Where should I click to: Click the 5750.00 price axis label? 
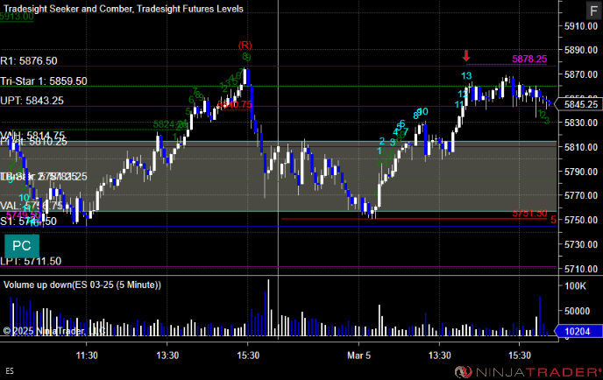coord(581,220)
